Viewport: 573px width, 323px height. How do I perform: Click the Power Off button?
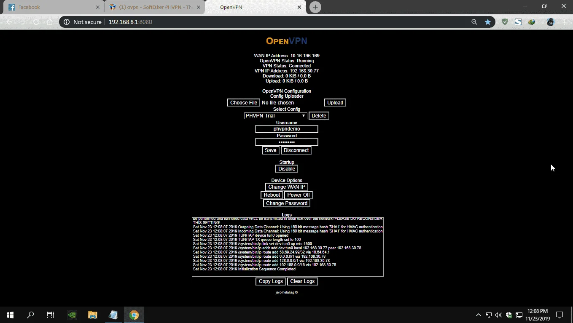click(x=299, y=195)
